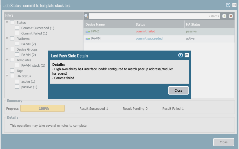
Task: Sort by HA Status column header
Action: coord(210,24)
